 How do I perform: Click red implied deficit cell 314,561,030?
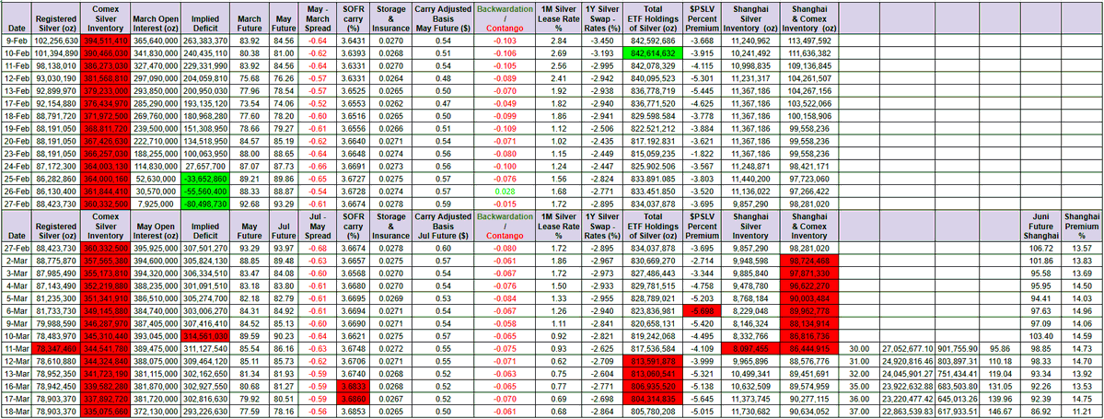[x=207, y=336]
